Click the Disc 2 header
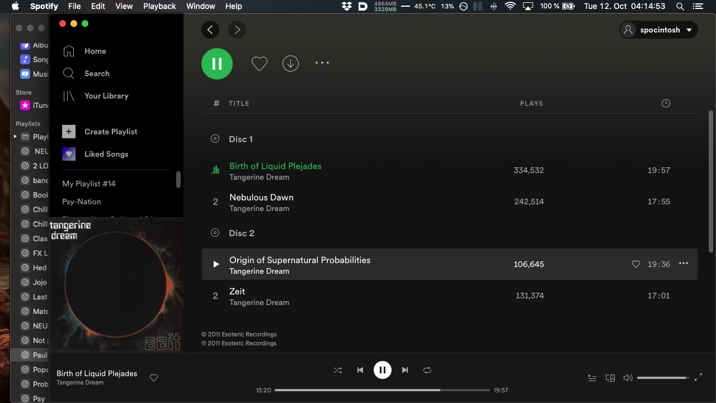The height and width of the screenshot is (403, 716). [241, 233]
